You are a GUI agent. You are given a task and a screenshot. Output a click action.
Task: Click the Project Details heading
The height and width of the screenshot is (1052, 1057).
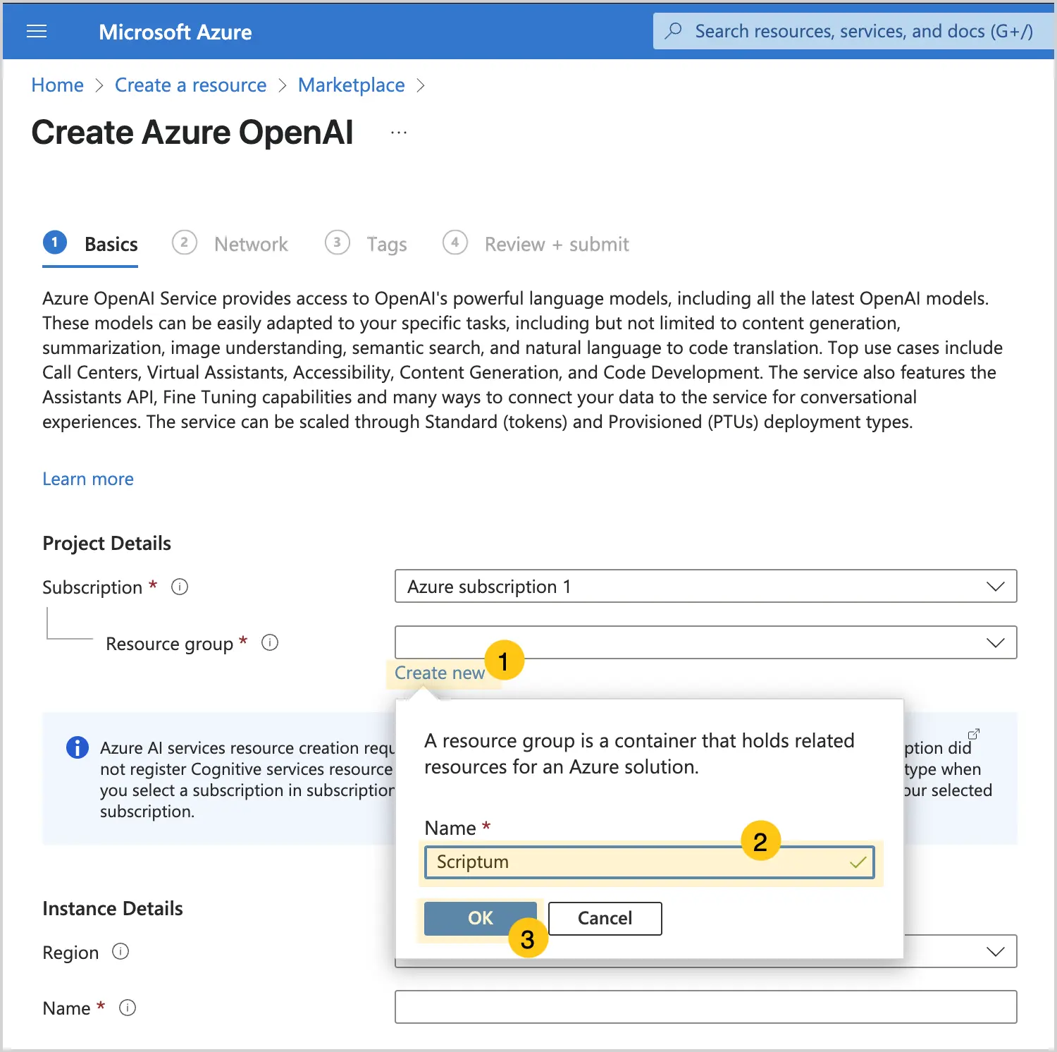106,543
